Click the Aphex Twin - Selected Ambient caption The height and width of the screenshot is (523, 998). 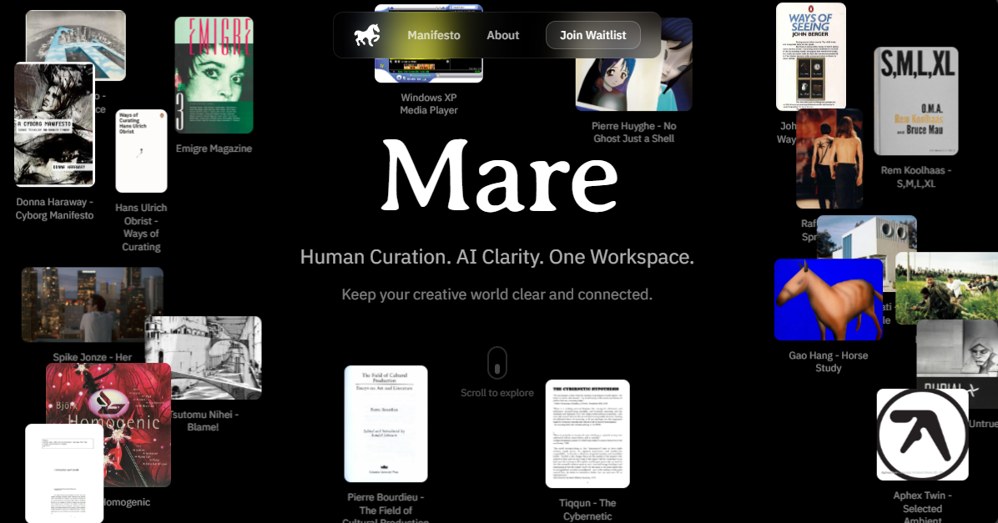pyautogui.click(x=922, y=508)
